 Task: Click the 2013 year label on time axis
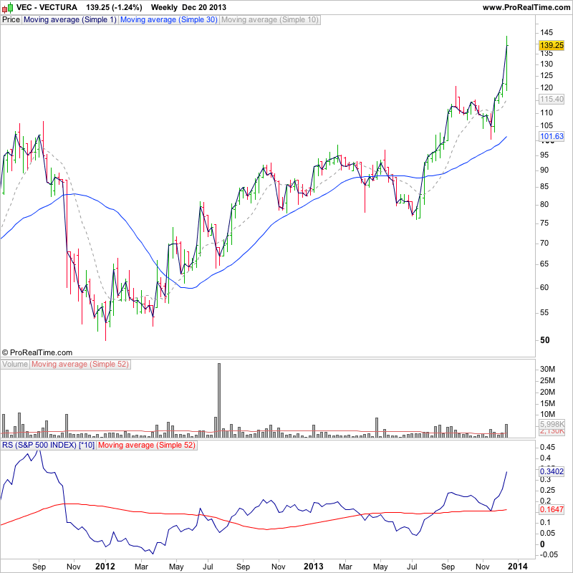[314, 567]
